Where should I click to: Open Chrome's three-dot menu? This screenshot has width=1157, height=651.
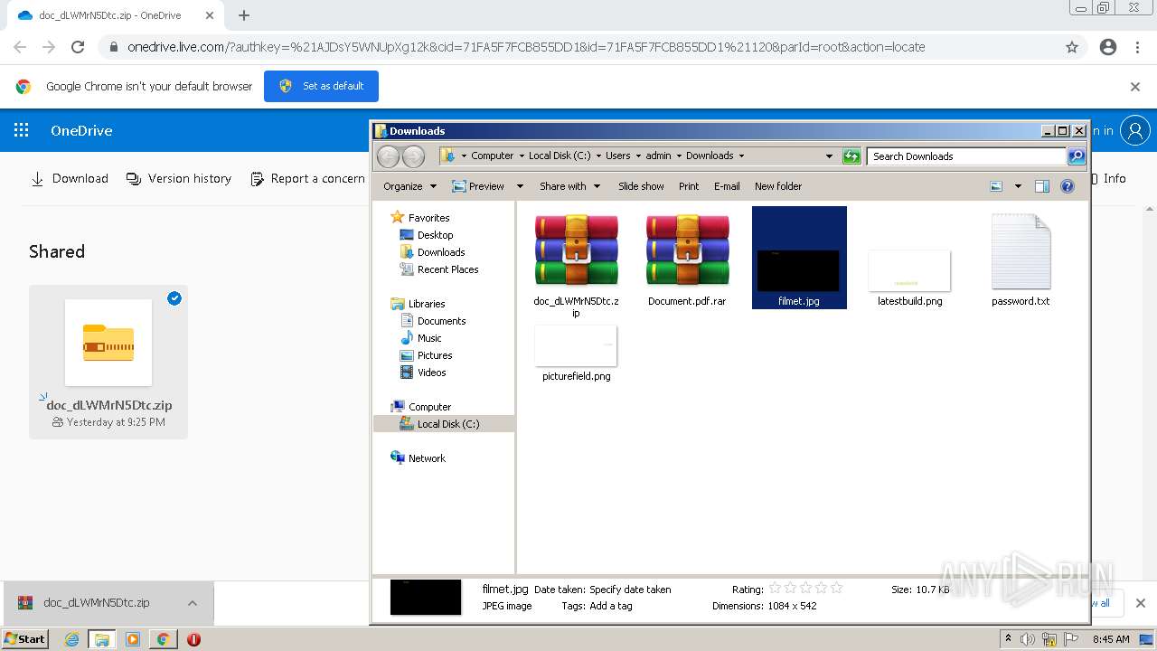(1137, 47)
